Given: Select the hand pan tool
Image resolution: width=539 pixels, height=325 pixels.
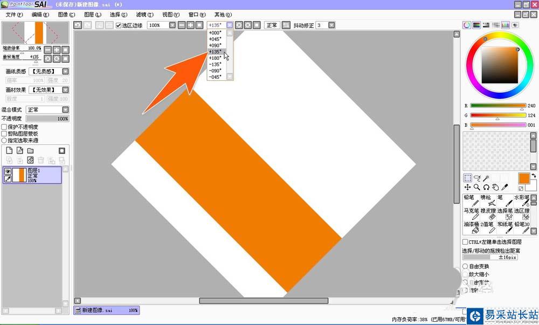Looking at the screenshot, I should (495, 187).
